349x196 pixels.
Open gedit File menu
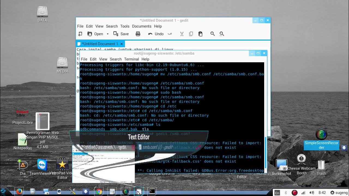[80, 26]
